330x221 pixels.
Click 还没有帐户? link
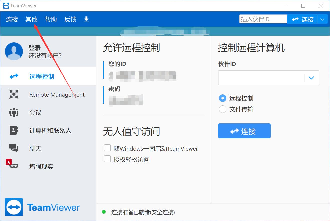click(45, 56)
